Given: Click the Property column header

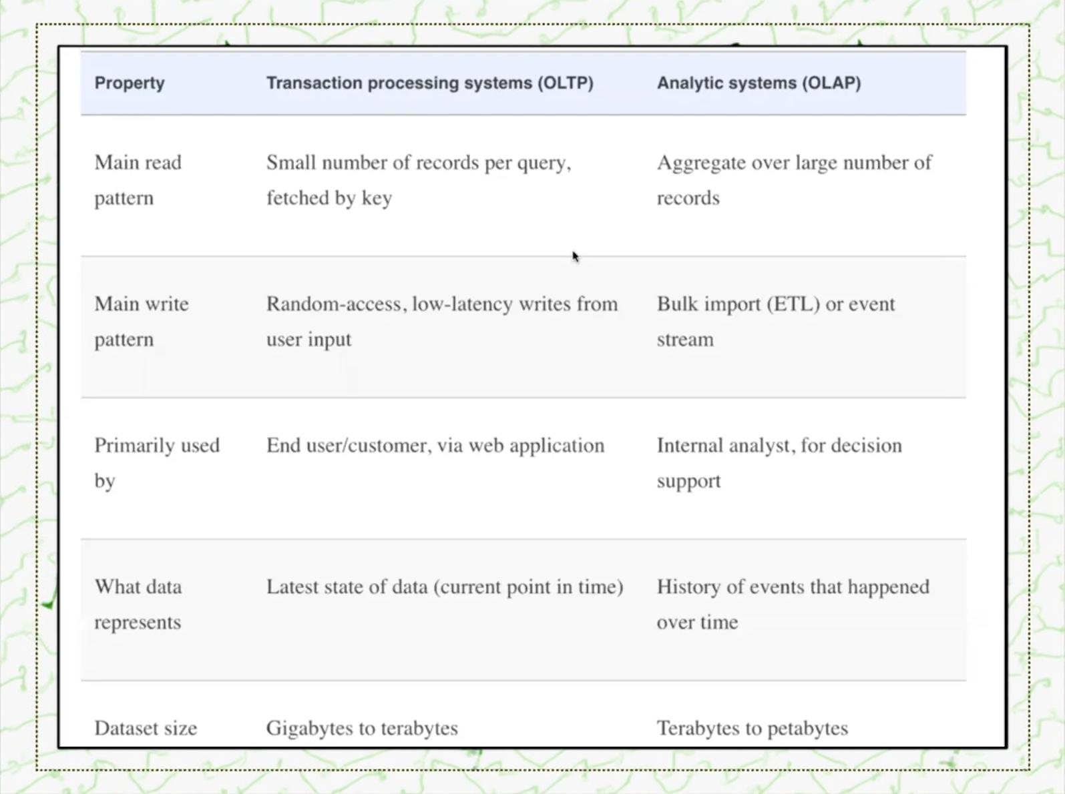Looking at the screenshot, I should point(130,83).
